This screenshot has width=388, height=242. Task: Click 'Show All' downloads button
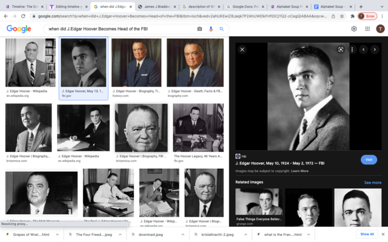coord(367,234)
